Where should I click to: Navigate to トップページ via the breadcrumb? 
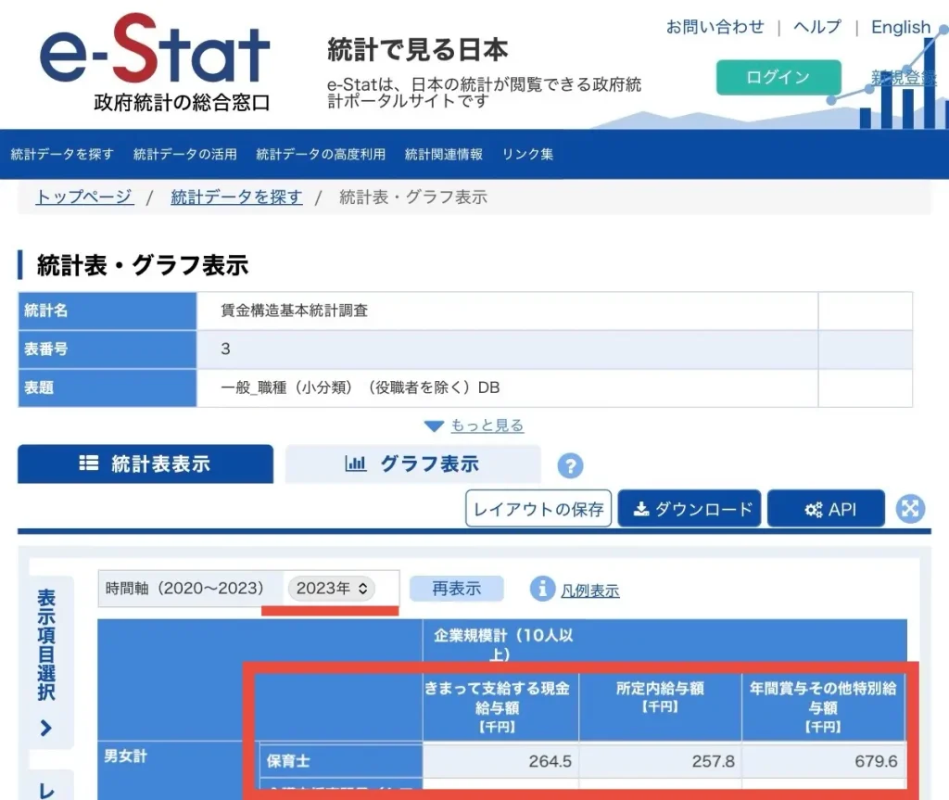coord(82,197)
